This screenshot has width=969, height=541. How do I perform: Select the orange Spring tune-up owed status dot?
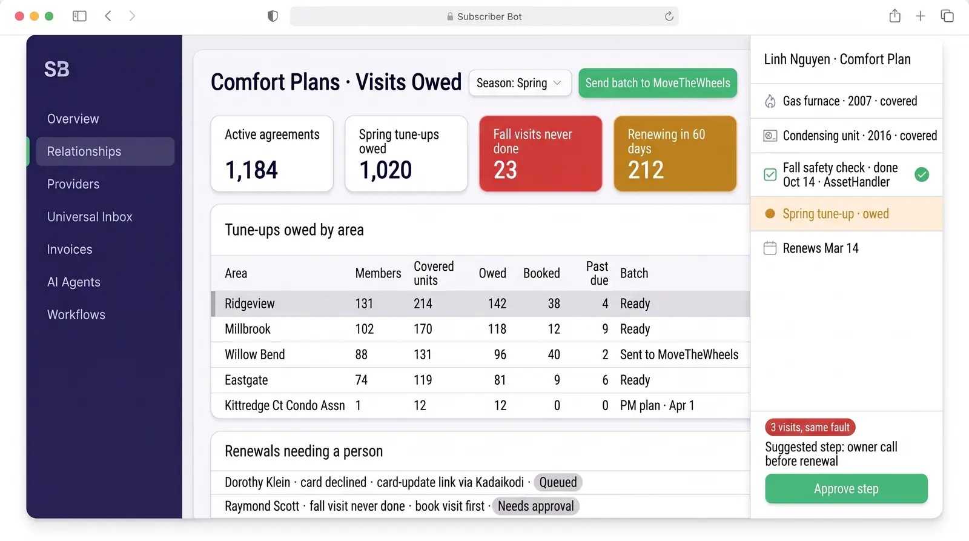point(770,214)
